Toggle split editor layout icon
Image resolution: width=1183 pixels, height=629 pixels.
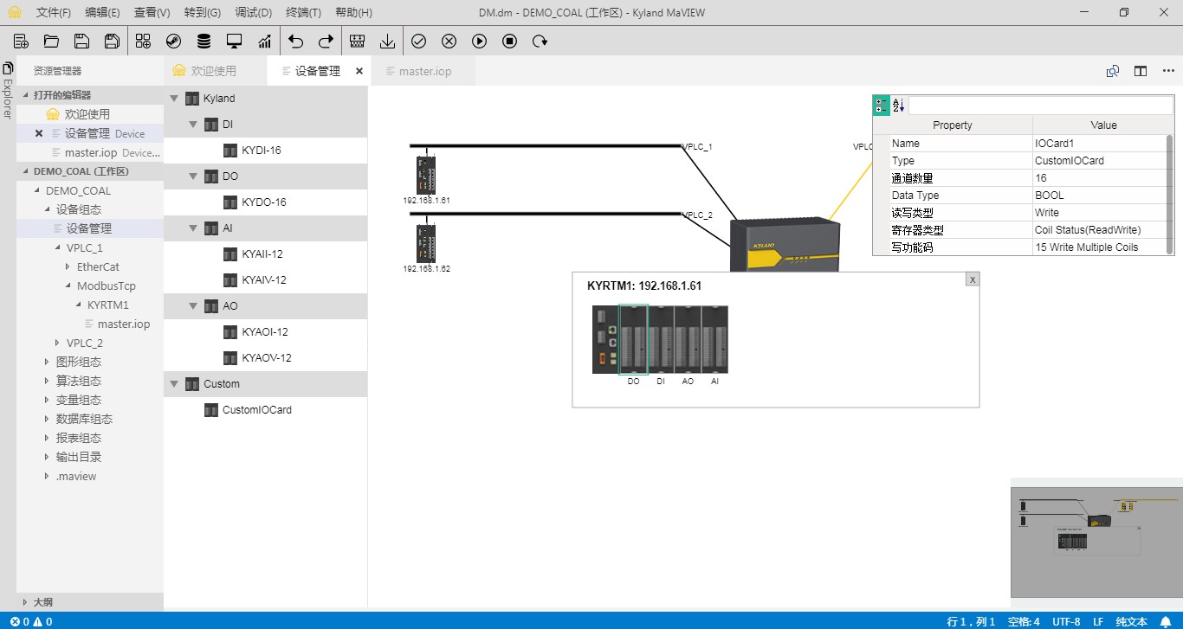pos(1141,71)
